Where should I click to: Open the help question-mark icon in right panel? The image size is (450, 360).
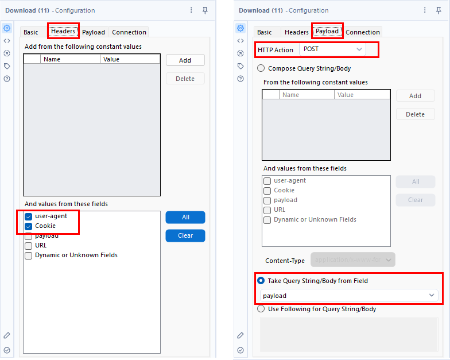(x=240, y=79)
